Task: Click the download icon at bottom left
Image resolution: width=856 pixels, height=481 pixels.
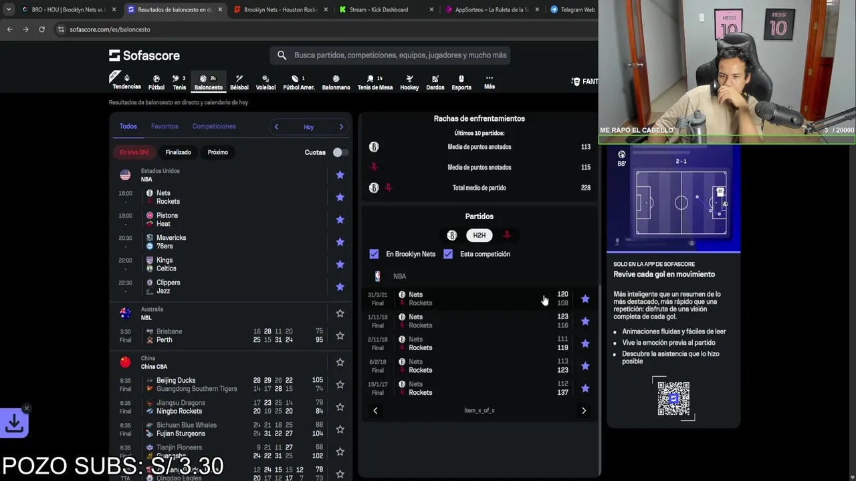Action: click(14, 423)
